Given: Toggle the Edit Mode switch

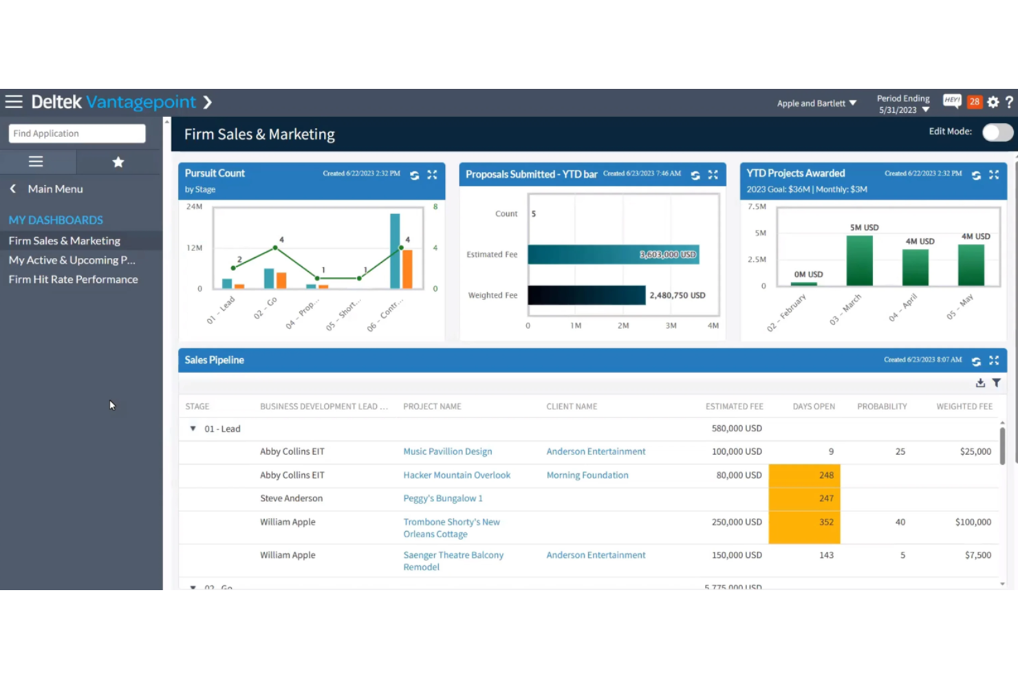Looking at the screenshot, I should 997,132.
